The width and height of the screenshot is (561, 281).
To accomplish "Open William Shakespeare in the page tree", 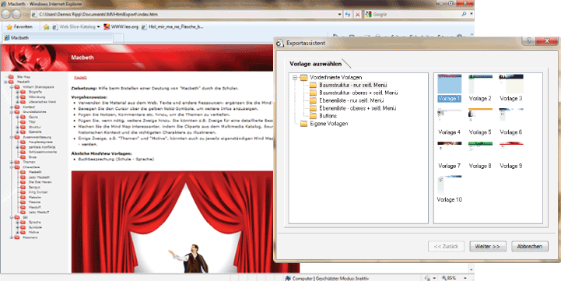I will click(x=38, y=87).
